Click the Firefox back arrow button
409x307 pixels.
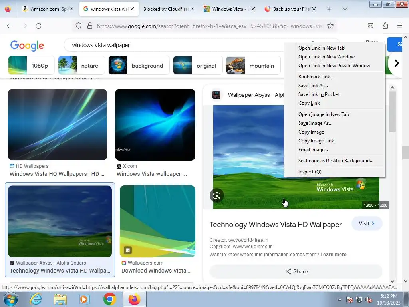[x=10, y=26]
